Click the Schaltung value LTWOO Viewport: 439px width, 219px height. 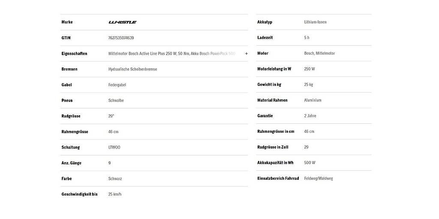114,147
